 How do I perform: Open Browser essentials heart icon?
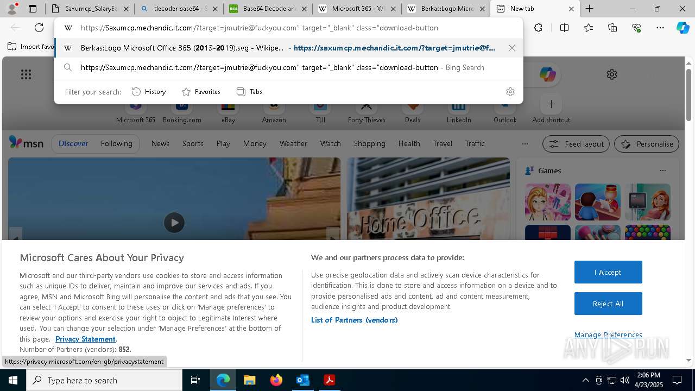636,28
